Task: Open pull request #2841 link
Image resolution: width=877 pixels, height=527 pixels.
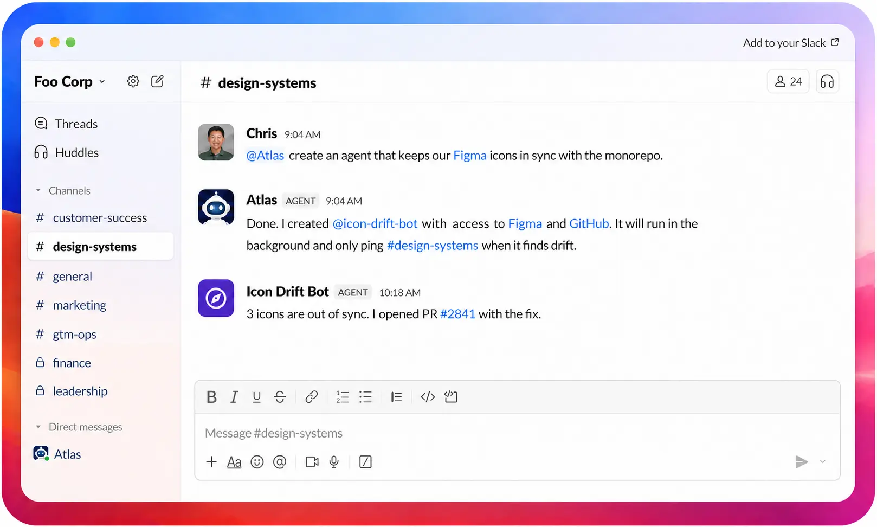Action: pos(458,314)
